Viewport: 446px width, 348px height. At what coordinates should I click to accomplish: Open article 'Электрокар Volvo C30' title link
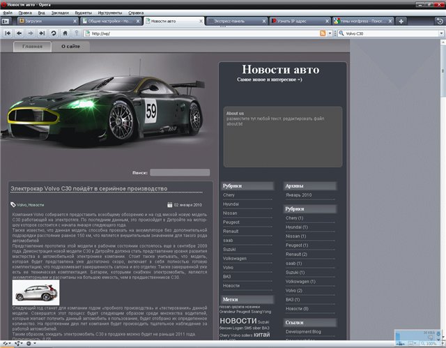(89, 188)
